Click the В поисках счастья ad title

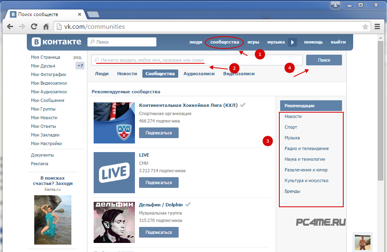tap(53, 181)
